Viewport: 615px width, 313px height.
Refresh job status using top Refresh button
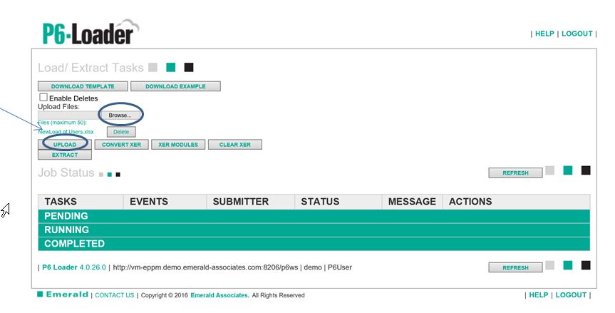point(515,173)
